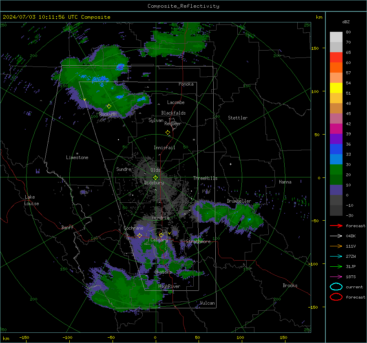Select the green 31JP legend arrow

(336, 266)
